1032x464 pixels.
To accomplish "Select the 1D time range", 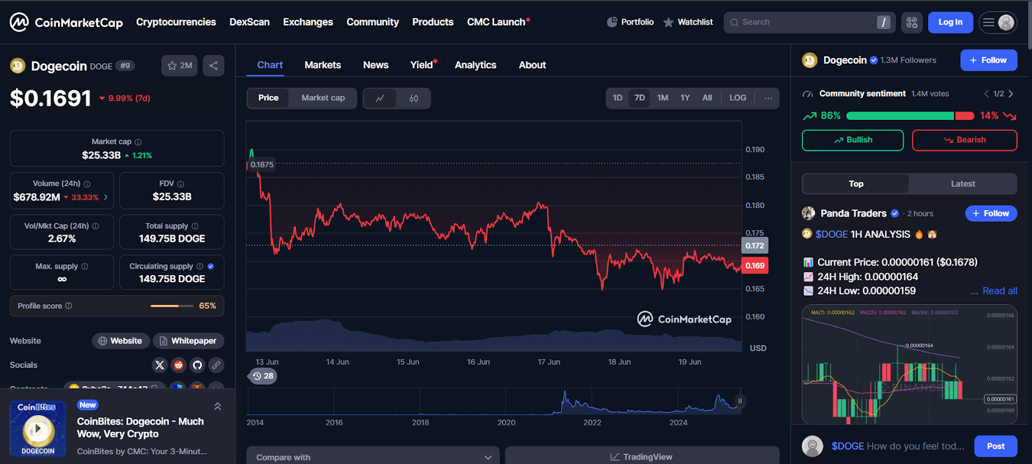I will pyautogui.click(x=617, y=98).
